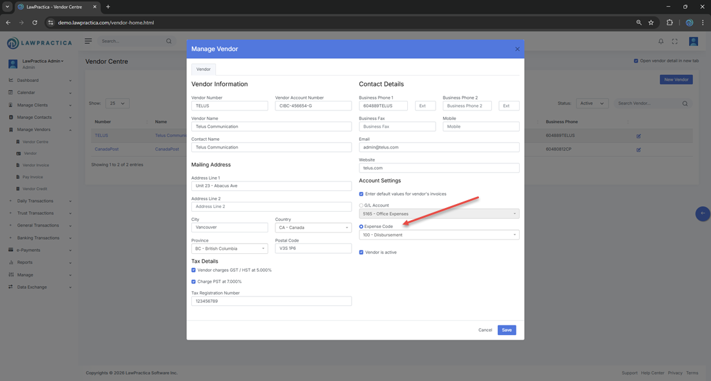Viewport: 711px width, 381px height.
Task: Click the hamburger menu icon
Action: point(89,41)
